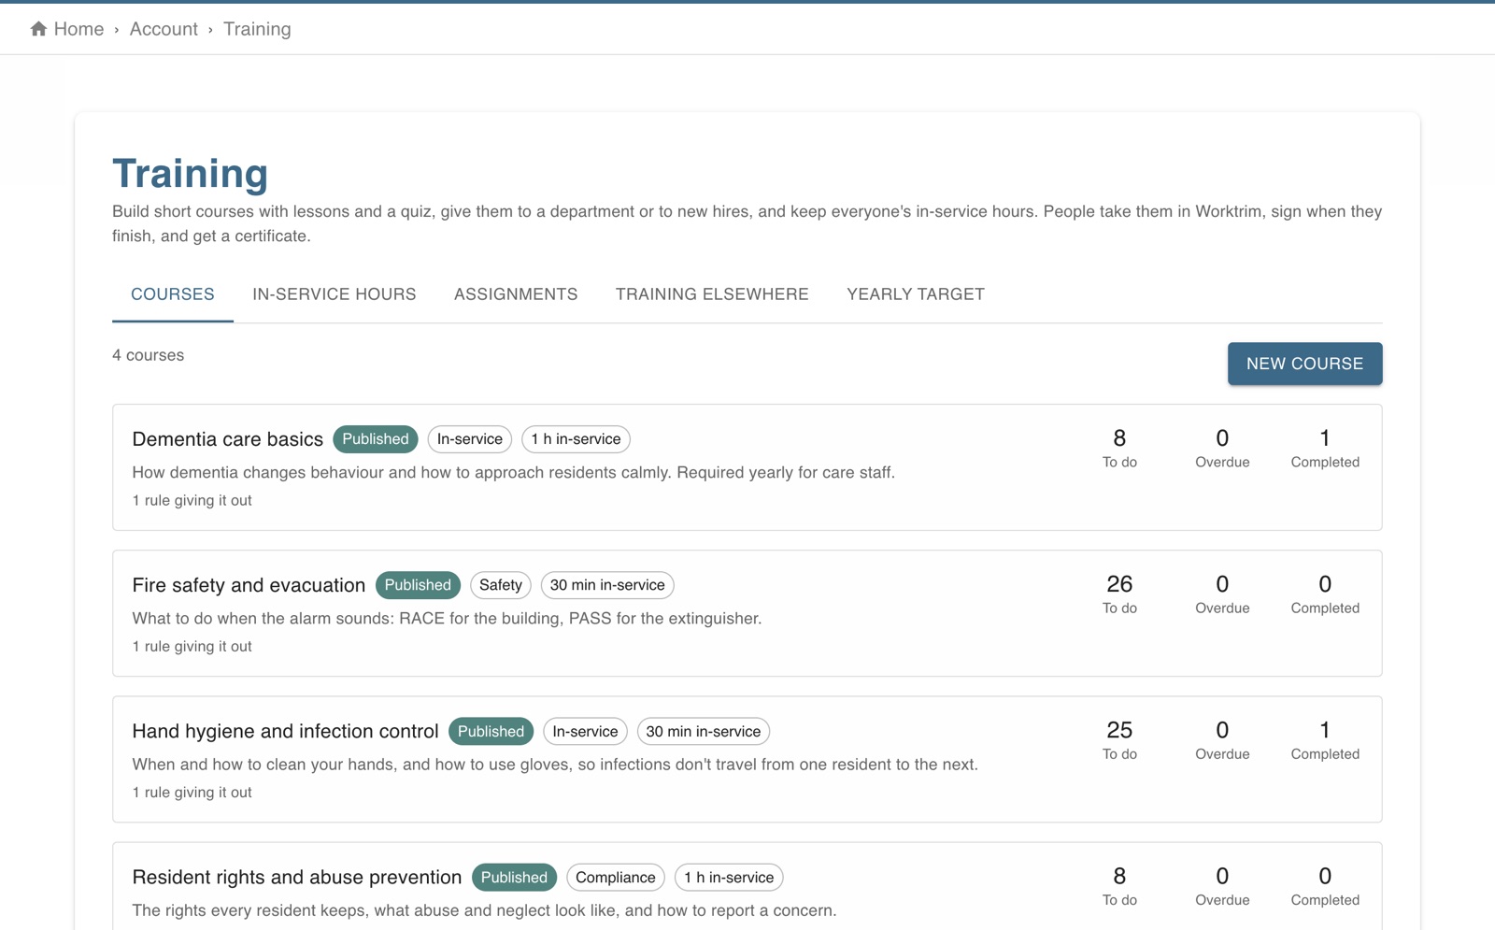Click 30 min in-service tag on Hand hygiene

(704, 731)
